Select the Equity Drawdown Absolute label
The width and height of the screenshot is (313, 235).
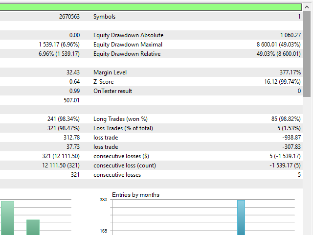(x=128, y=35)
